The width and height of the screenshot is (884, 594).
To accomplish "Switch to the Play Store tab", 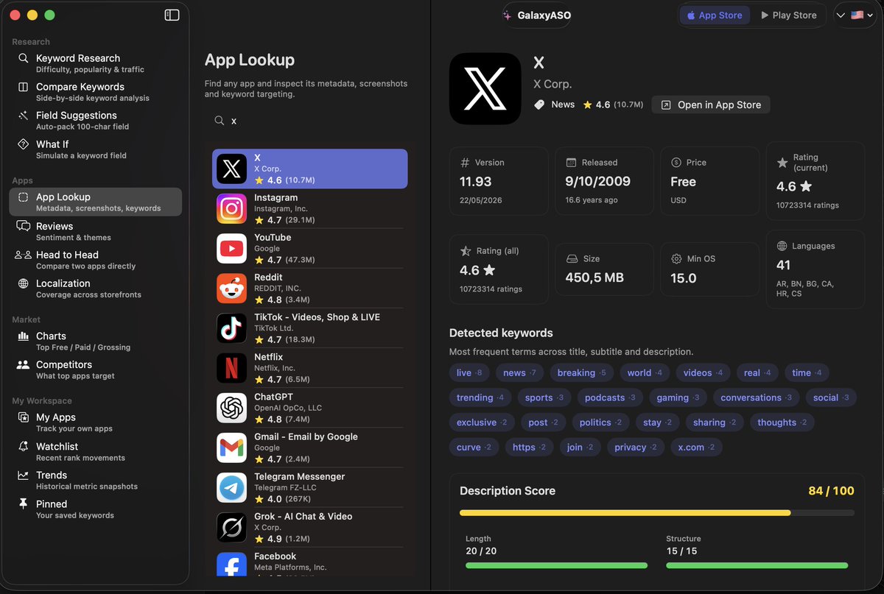I will click(x=788, y=15).
